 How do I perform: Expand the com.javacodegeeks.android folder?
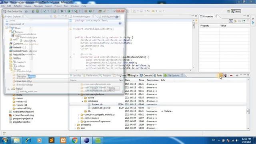coord(79,115)
